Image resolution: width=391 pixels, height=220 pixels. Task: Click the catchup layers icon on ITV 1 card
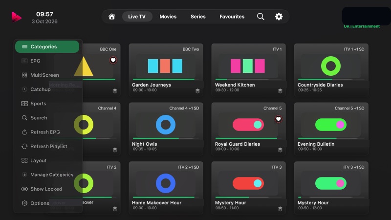(280, 91)
